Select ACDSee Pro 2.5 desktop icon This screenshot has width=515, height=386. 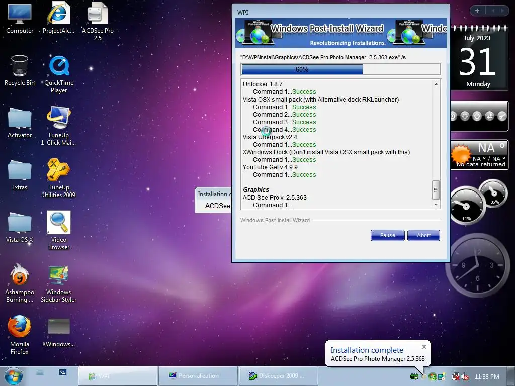(98, 22)
